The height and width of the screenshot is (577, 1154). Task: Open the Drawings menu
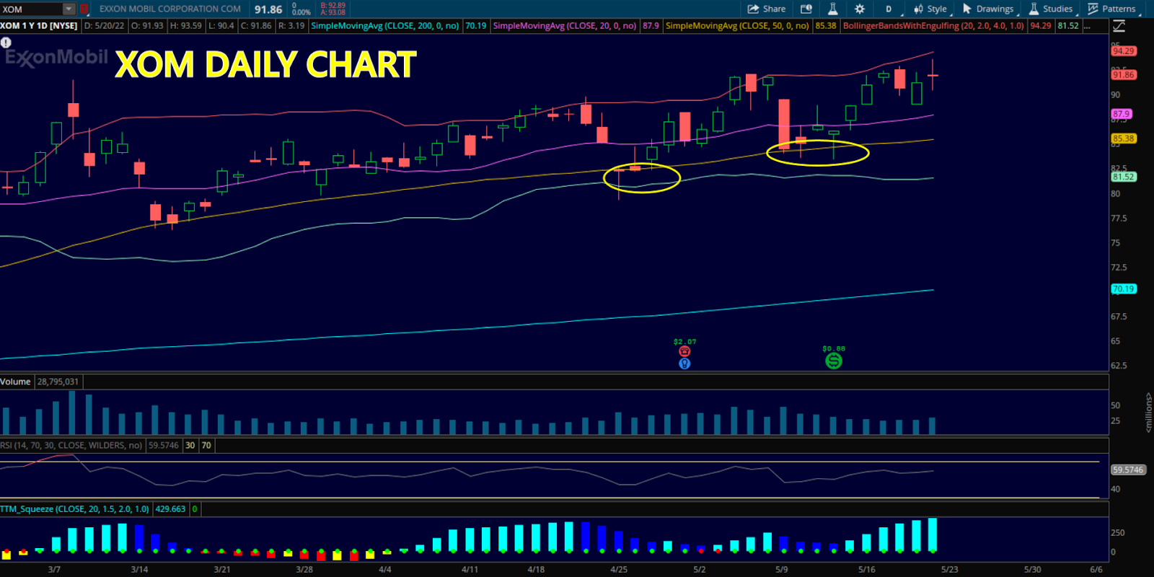989,9
